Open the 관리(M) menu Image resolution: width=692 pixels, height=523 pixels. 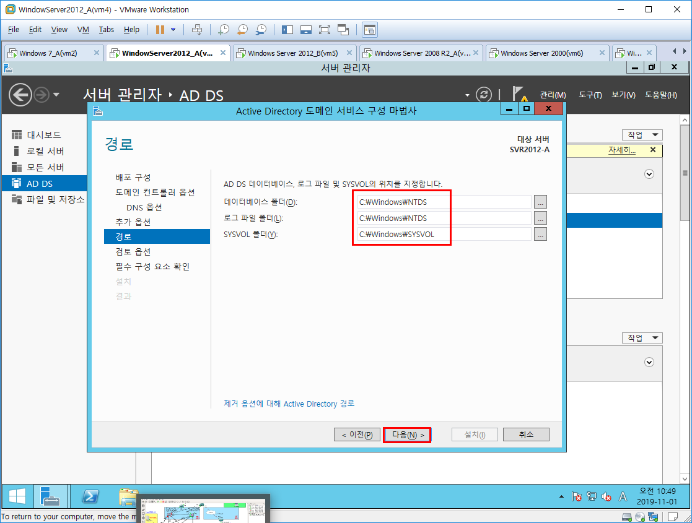click(553, 95)
